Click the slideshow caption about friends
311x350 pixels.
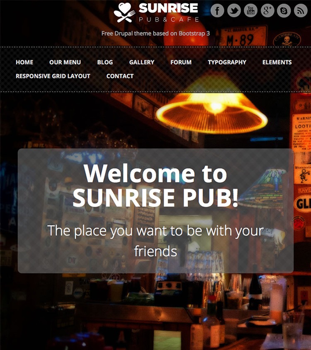(155, 241)
